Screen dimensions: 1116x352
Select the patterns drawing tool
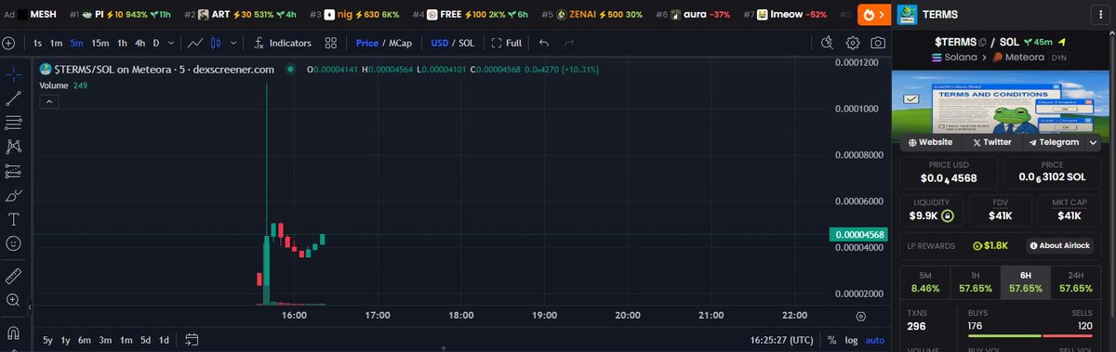[x=14, y=147]
